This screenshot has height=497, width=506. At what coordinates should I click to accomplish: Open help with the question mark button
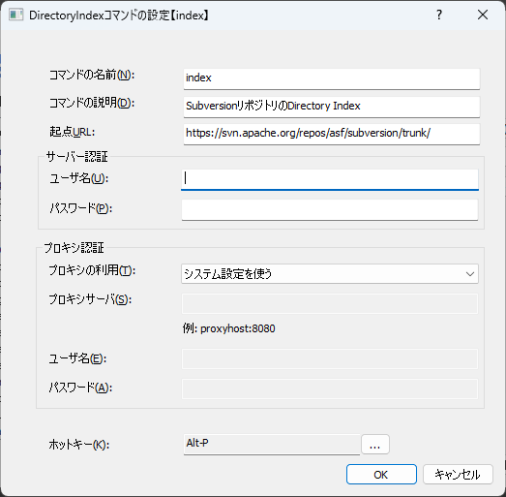439,15
